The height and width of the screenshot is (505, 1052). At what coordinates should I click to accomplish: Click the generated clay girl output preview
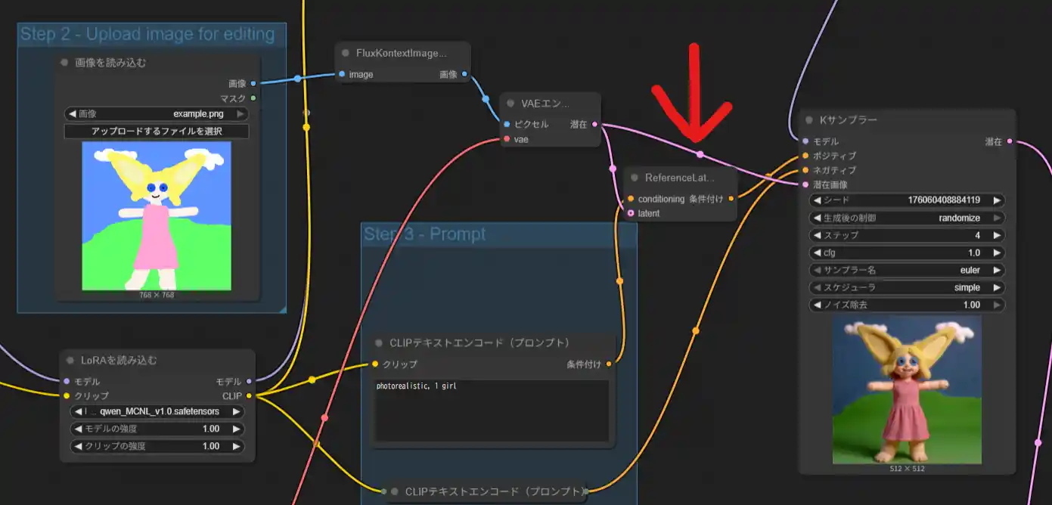(907, 389)
